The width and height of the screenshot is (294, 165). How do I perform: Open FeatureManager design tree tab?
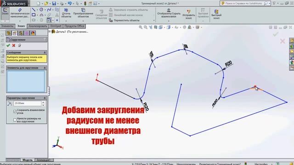[8, 33]
